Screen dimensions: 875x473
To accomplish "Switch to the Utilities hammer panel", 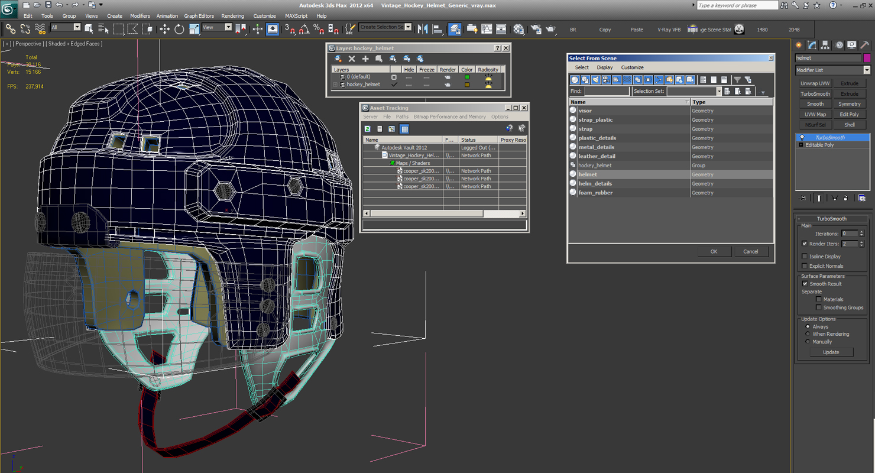I will pyautogui.click(x=865, y=45).
